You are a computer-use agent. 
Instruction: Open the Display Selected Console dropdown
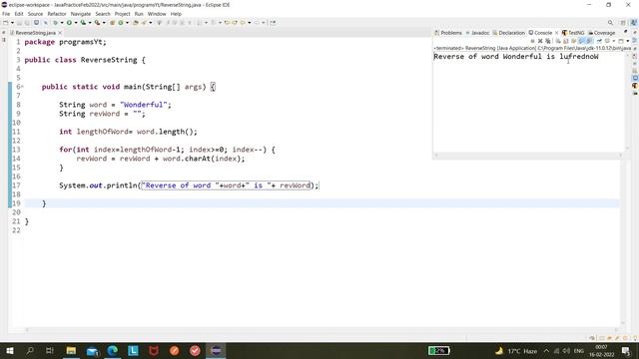(x=614, y=41)
